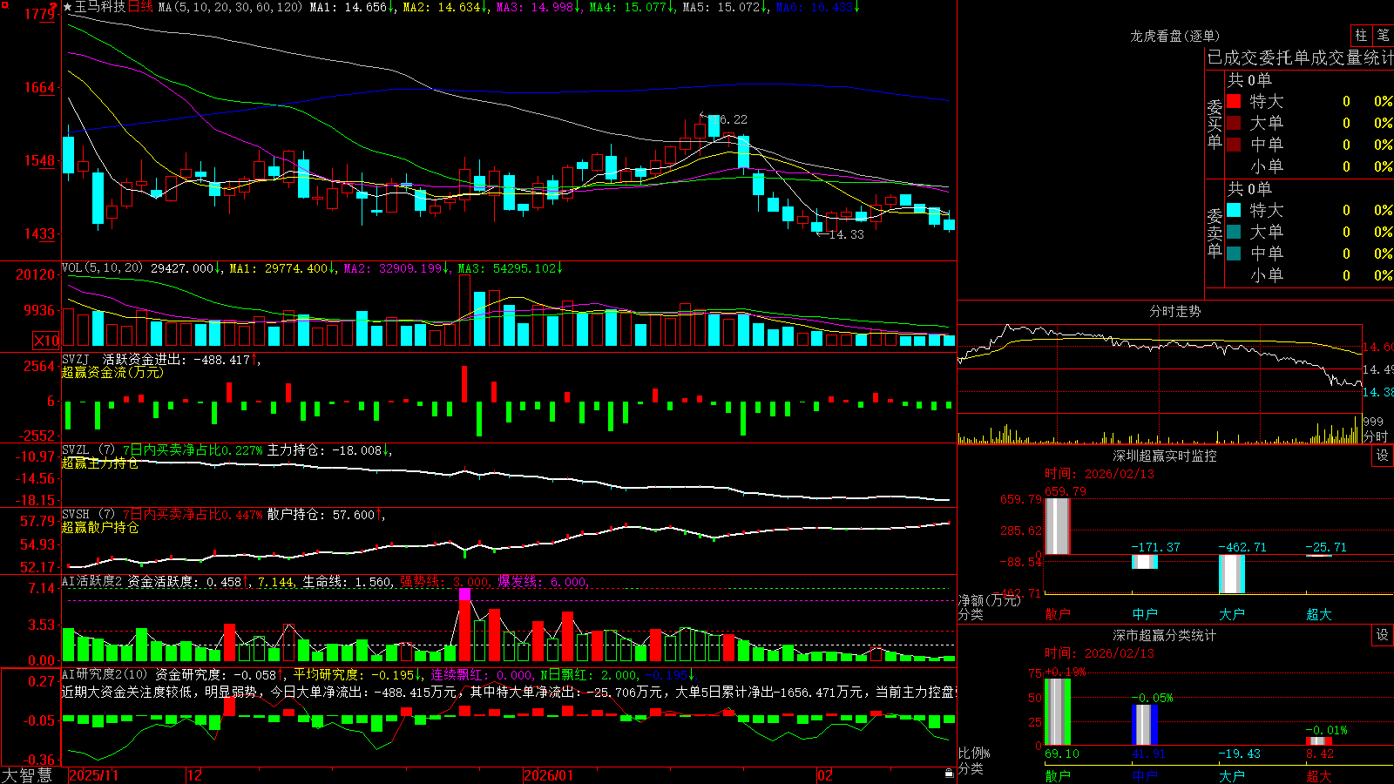1394x784 pixels.
Task: Click the teal 中单 sell-order swatch
Action: tap(1234, 253)
